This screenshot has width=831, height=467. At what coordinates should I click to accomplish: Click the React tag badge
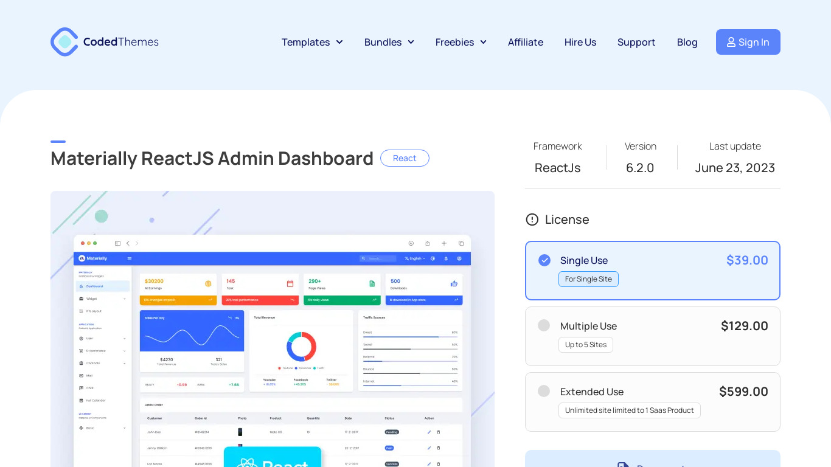tap(405, 158)
